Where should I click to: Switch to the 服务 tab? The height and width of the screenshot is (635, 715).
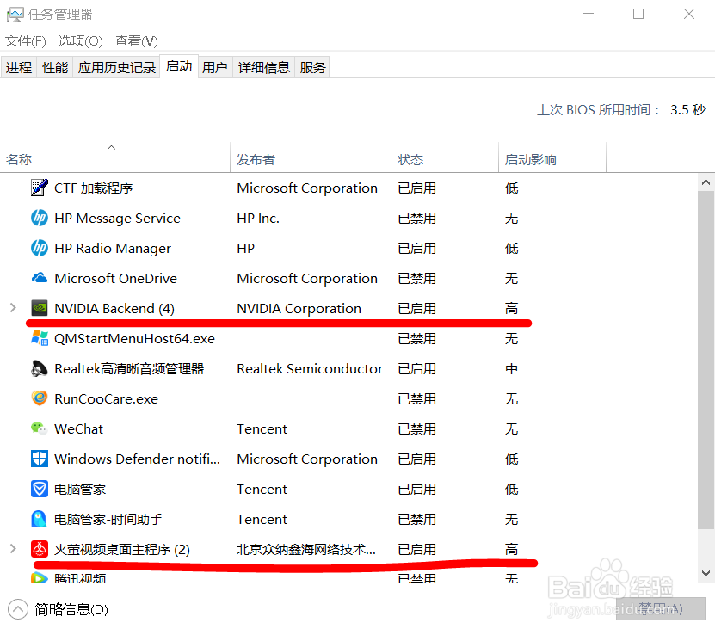click(312, 67)
